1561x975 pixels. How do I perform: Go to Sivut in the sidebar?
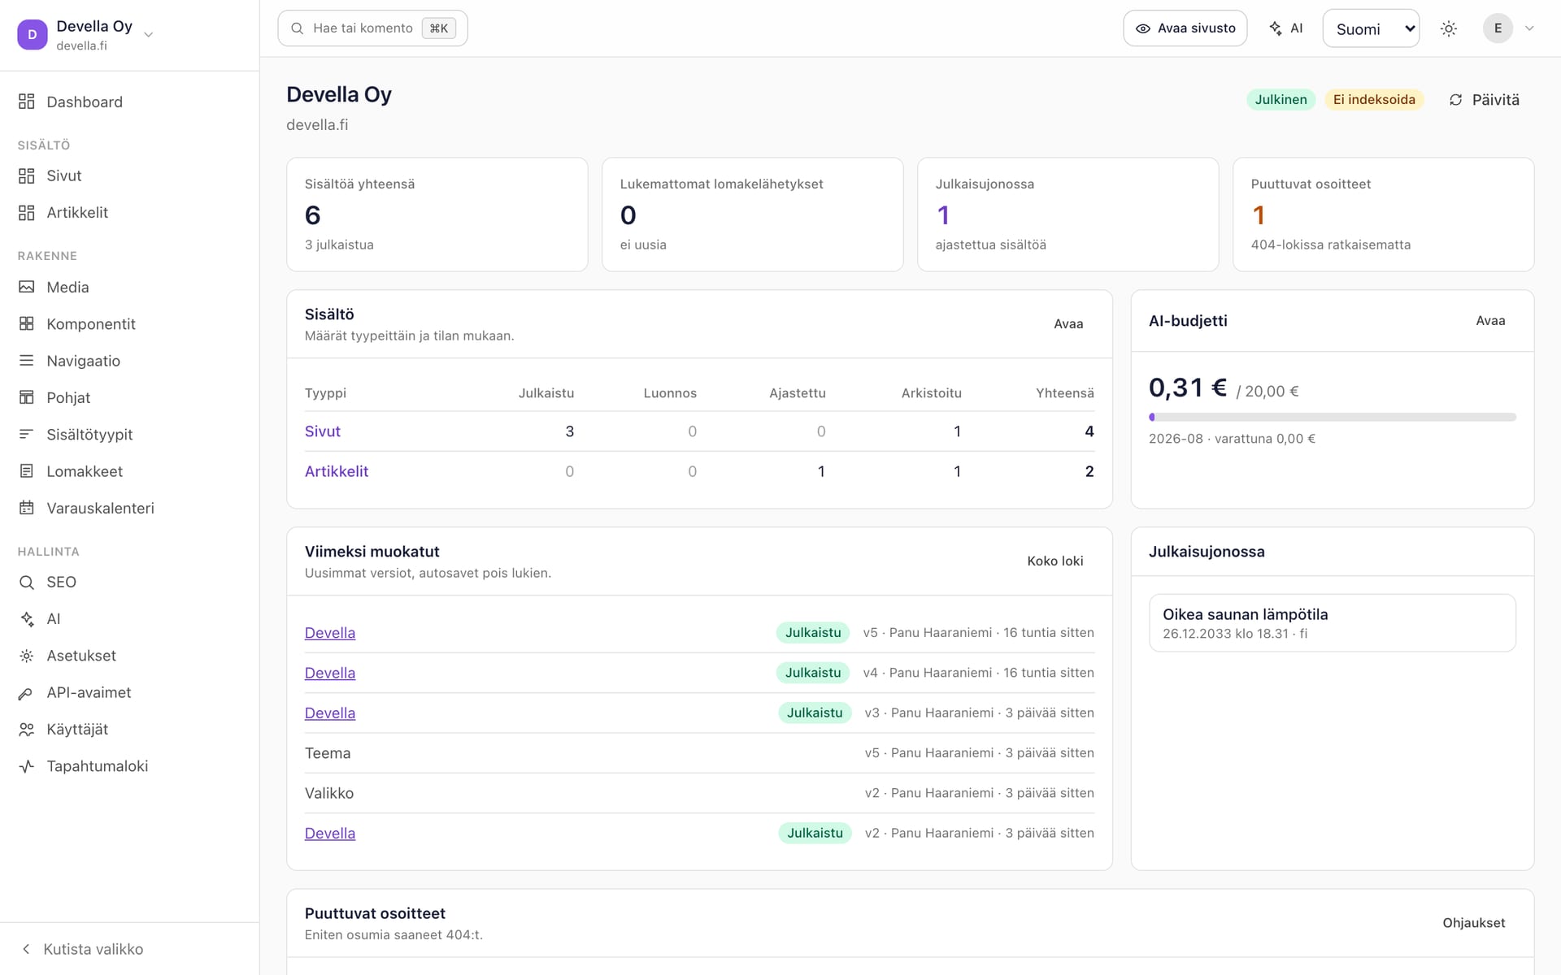point(130,175)
